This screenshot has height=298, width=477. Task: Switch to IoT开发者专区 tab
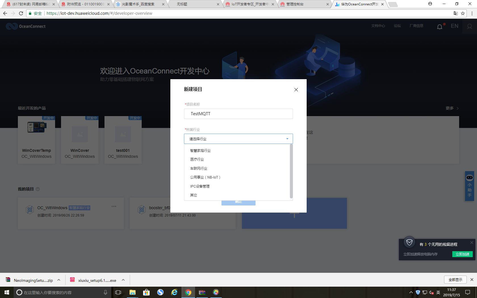click(250, 4)
